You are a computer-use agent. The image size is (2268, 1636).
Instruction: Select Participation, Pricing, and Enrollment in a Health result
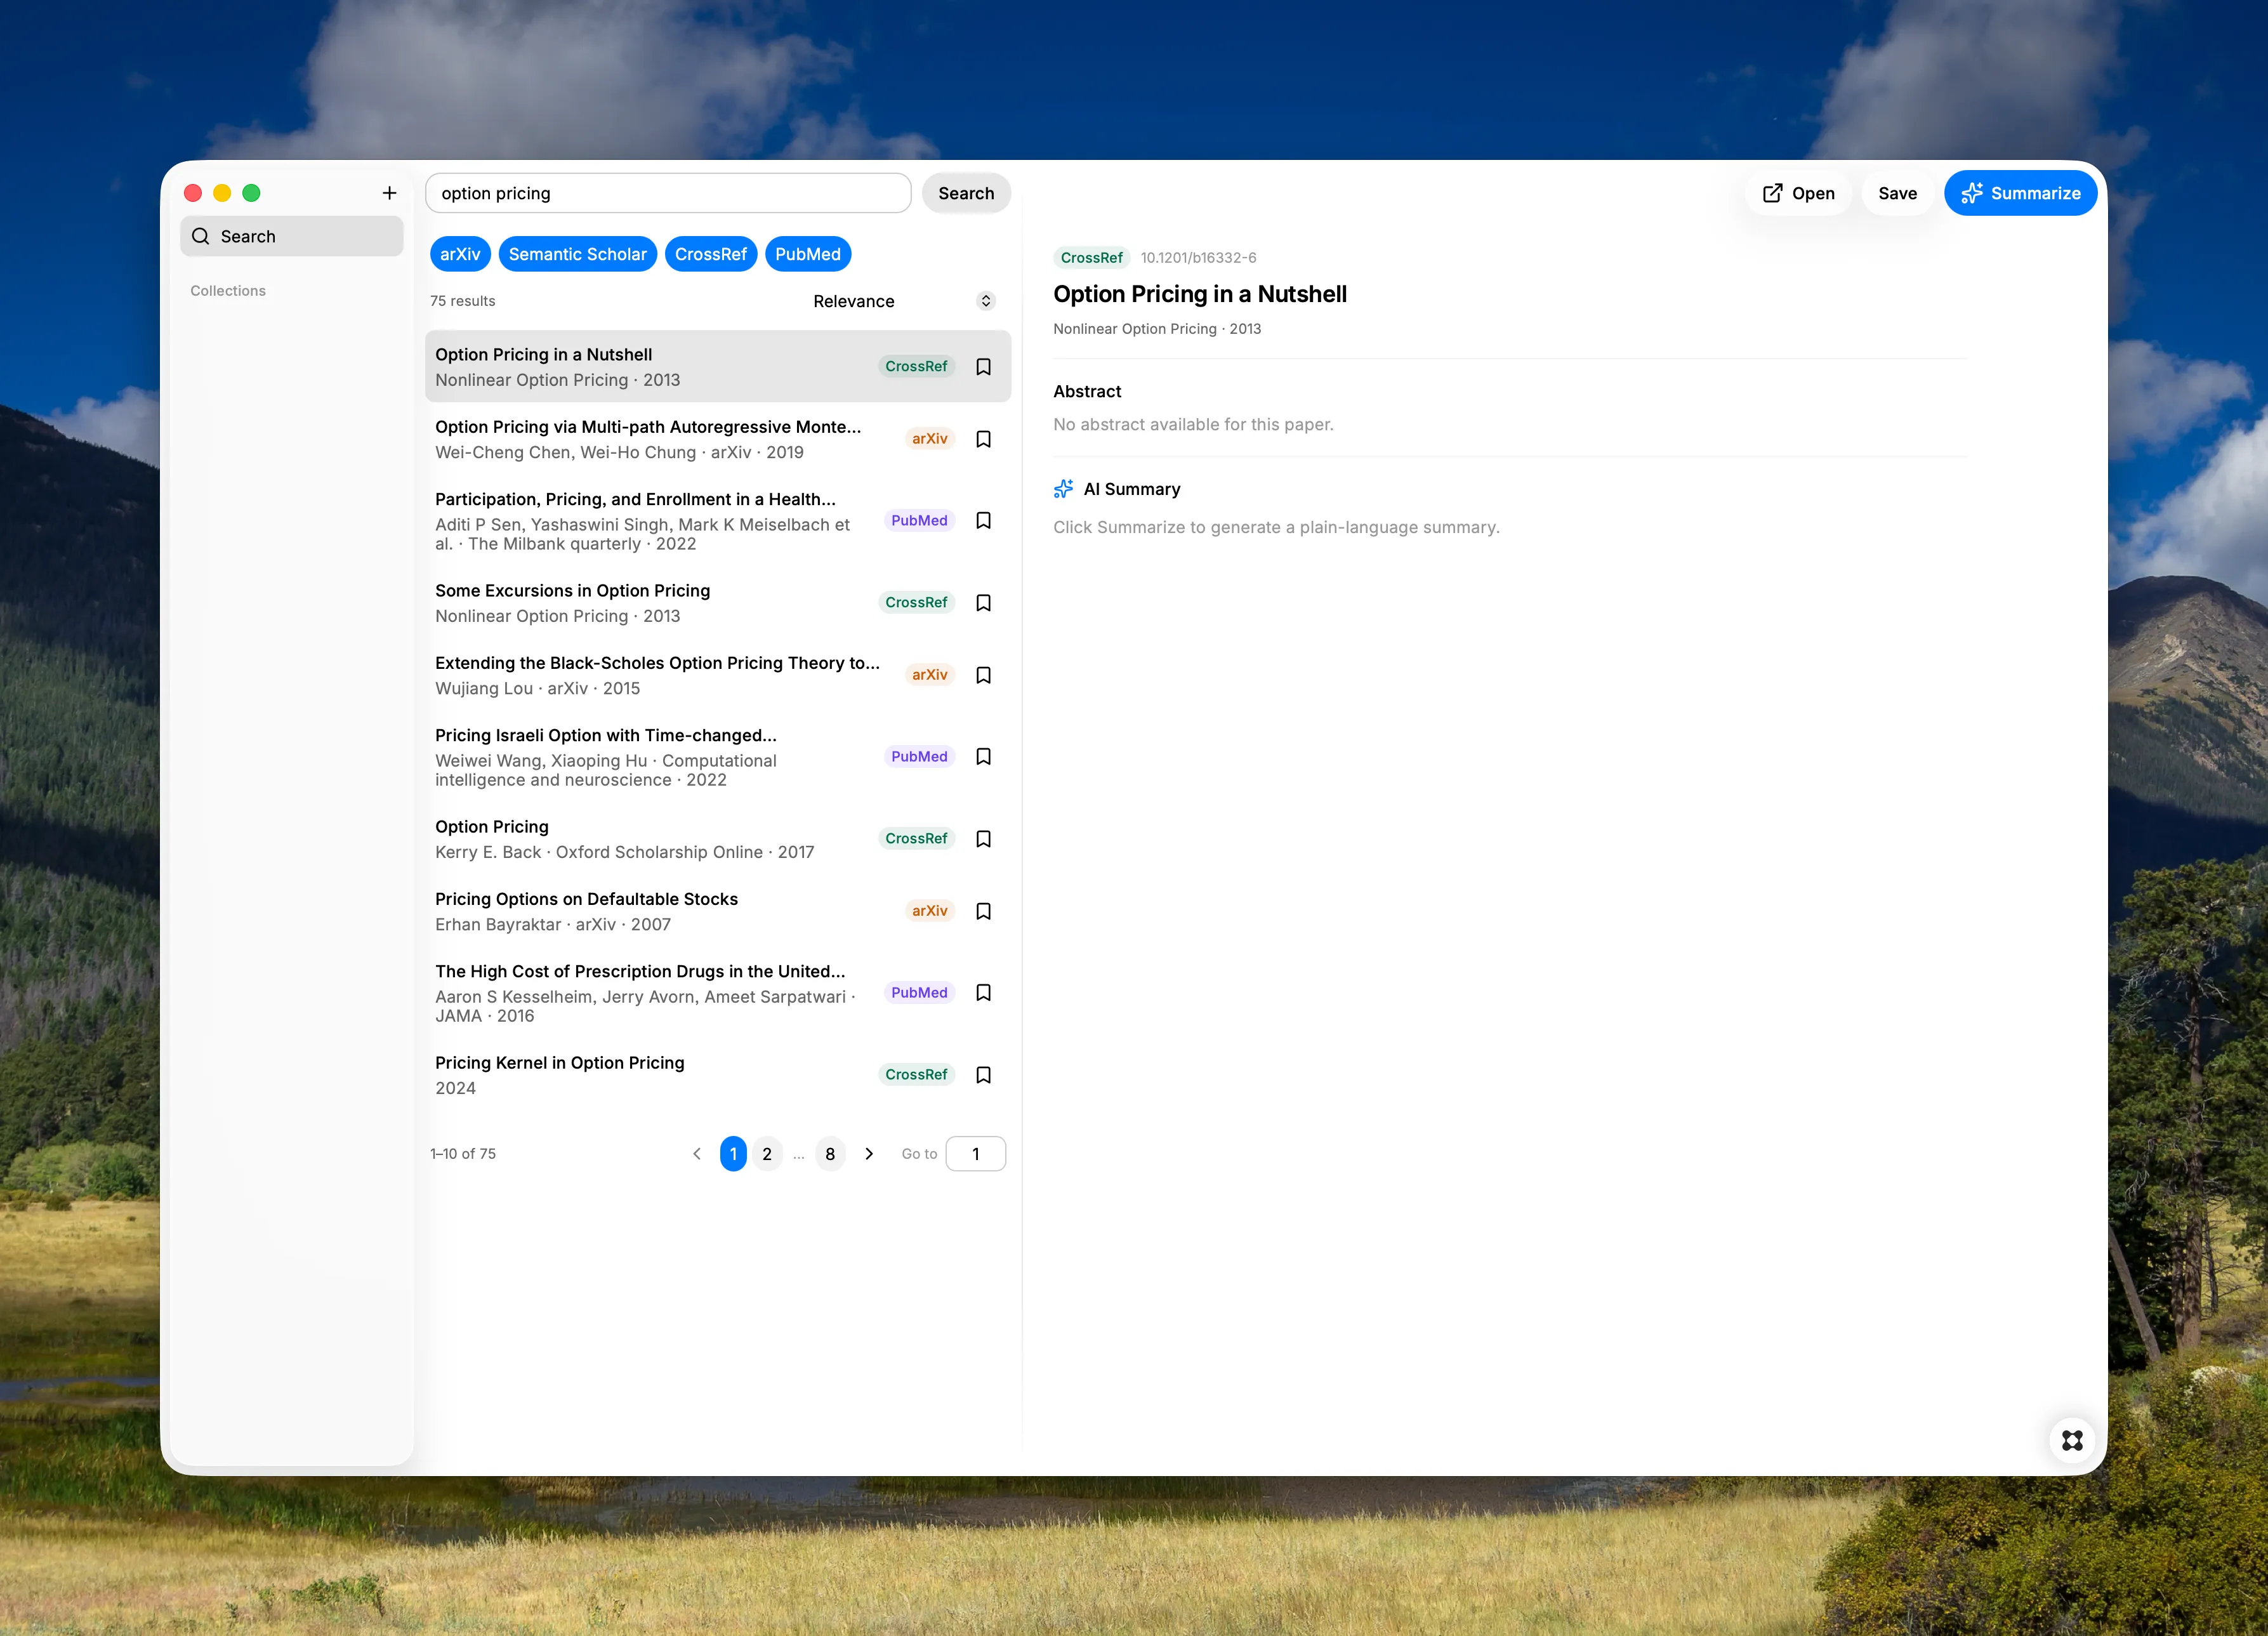(718, 521)
